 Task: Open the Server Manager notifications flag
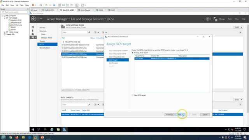pos(215,19)
